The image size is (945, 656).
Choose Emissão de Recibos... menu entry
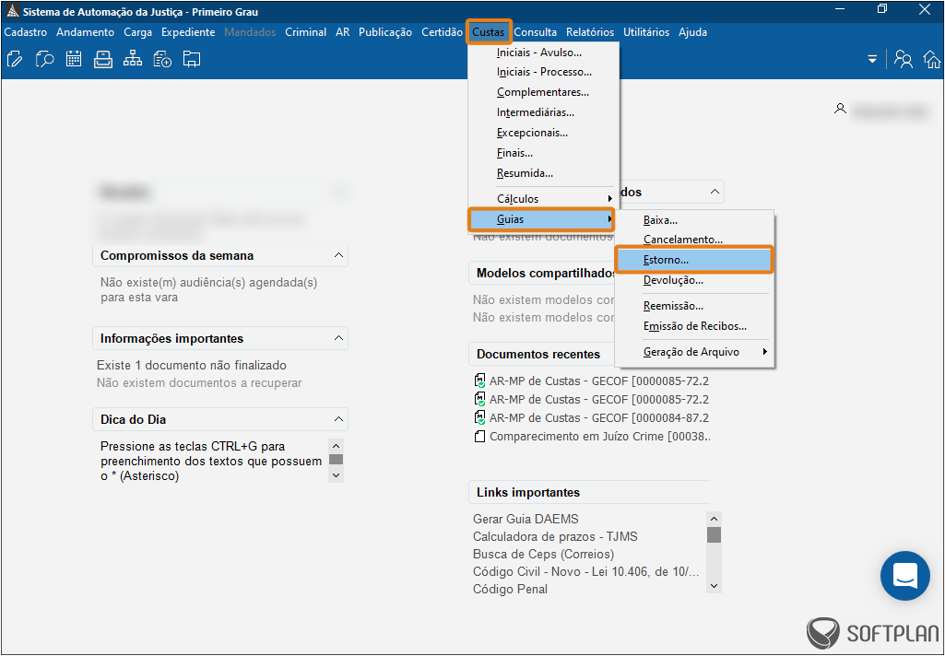694,326
